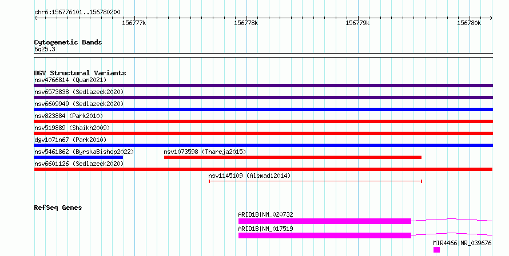Viewport: 509px width, 256px height.
Task: Open the nsv823884 (Park2010) red bar
Action: click(263, 121)
